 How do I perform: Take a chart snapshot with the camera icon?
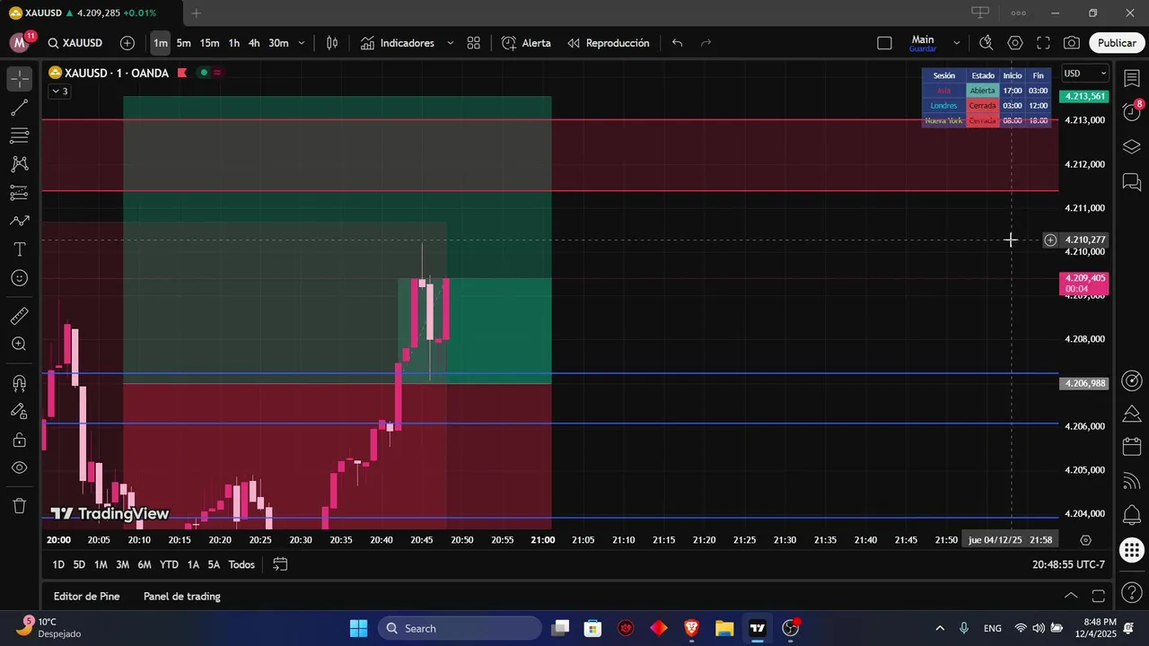pyautogui.click(x=1072, y=43)
